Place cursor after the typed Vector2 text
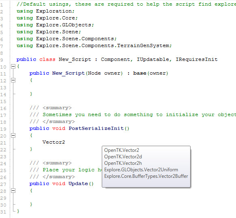 65,142
